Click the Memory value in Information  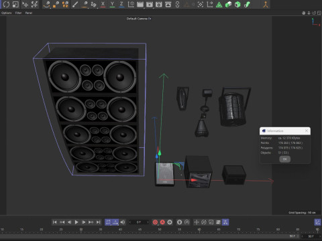click(289, 138)
